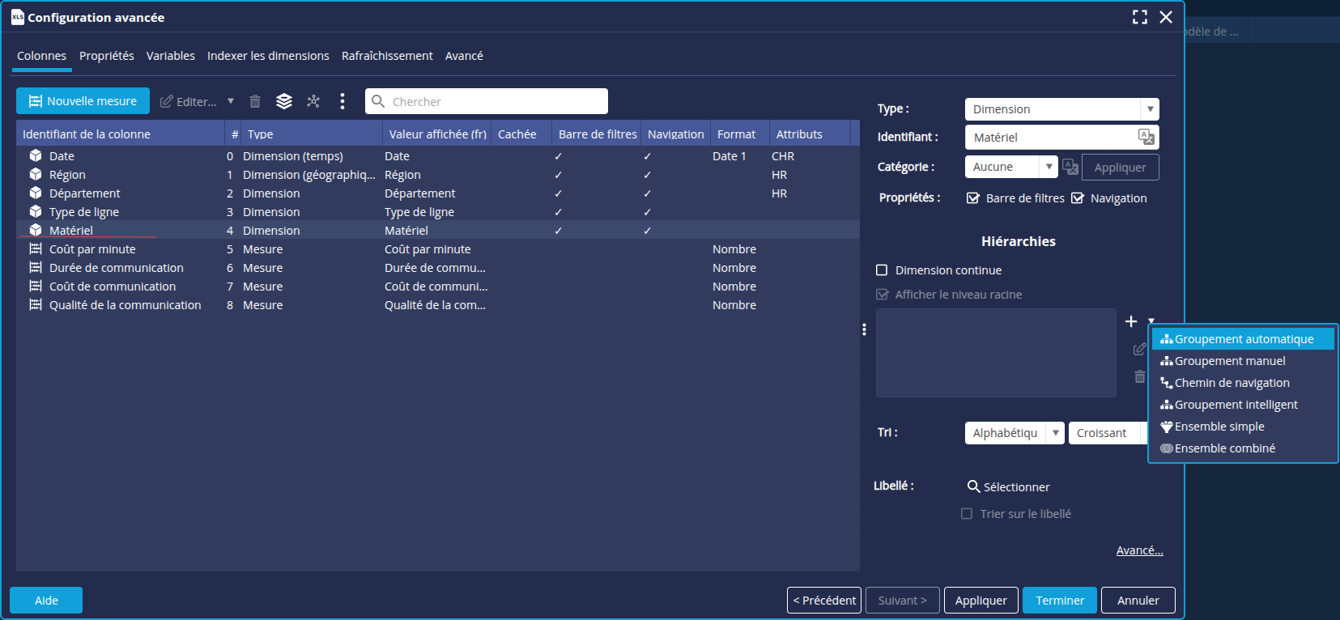This screenshot has height=620, width=1340.
Task: Open the three-dot toolbar menu
Action: 342,101
